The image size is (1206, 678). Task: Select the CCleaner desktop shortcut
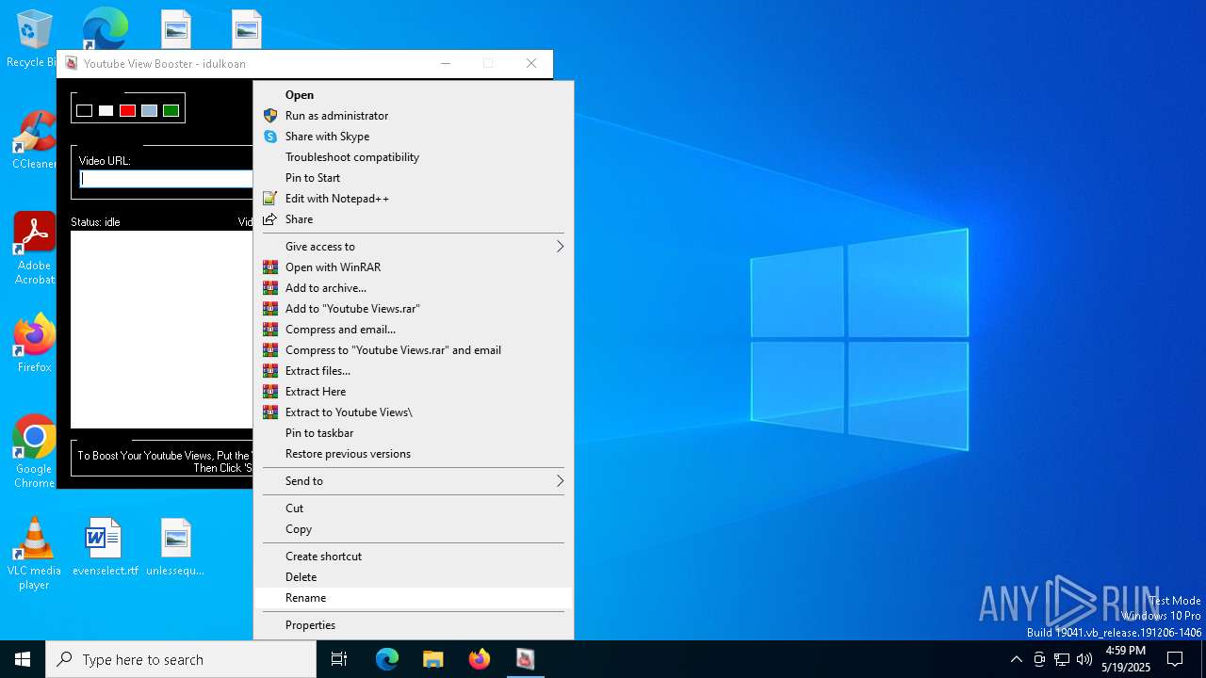(x=34, y=141)
